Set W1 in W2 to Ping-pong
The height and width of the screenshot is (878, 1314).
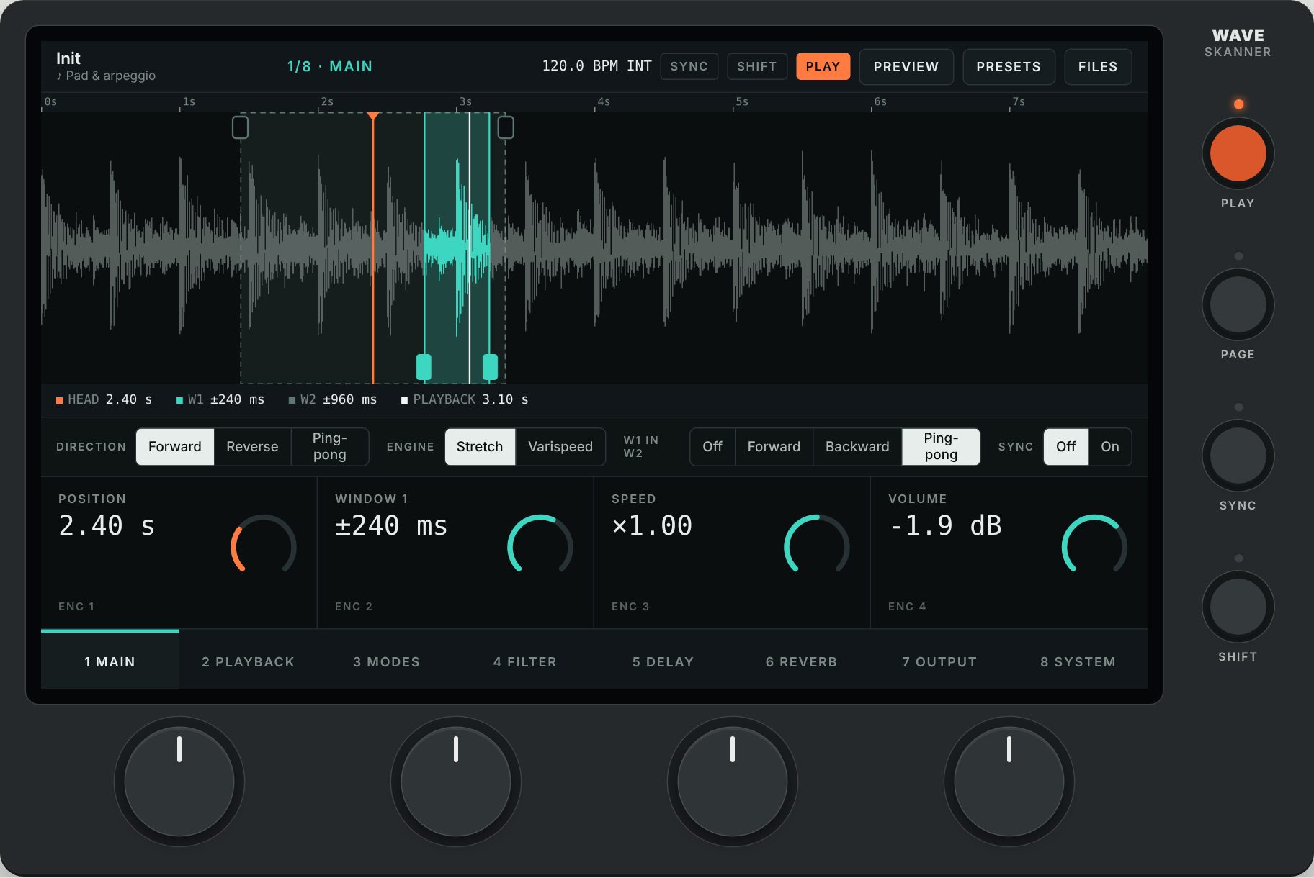941,446
